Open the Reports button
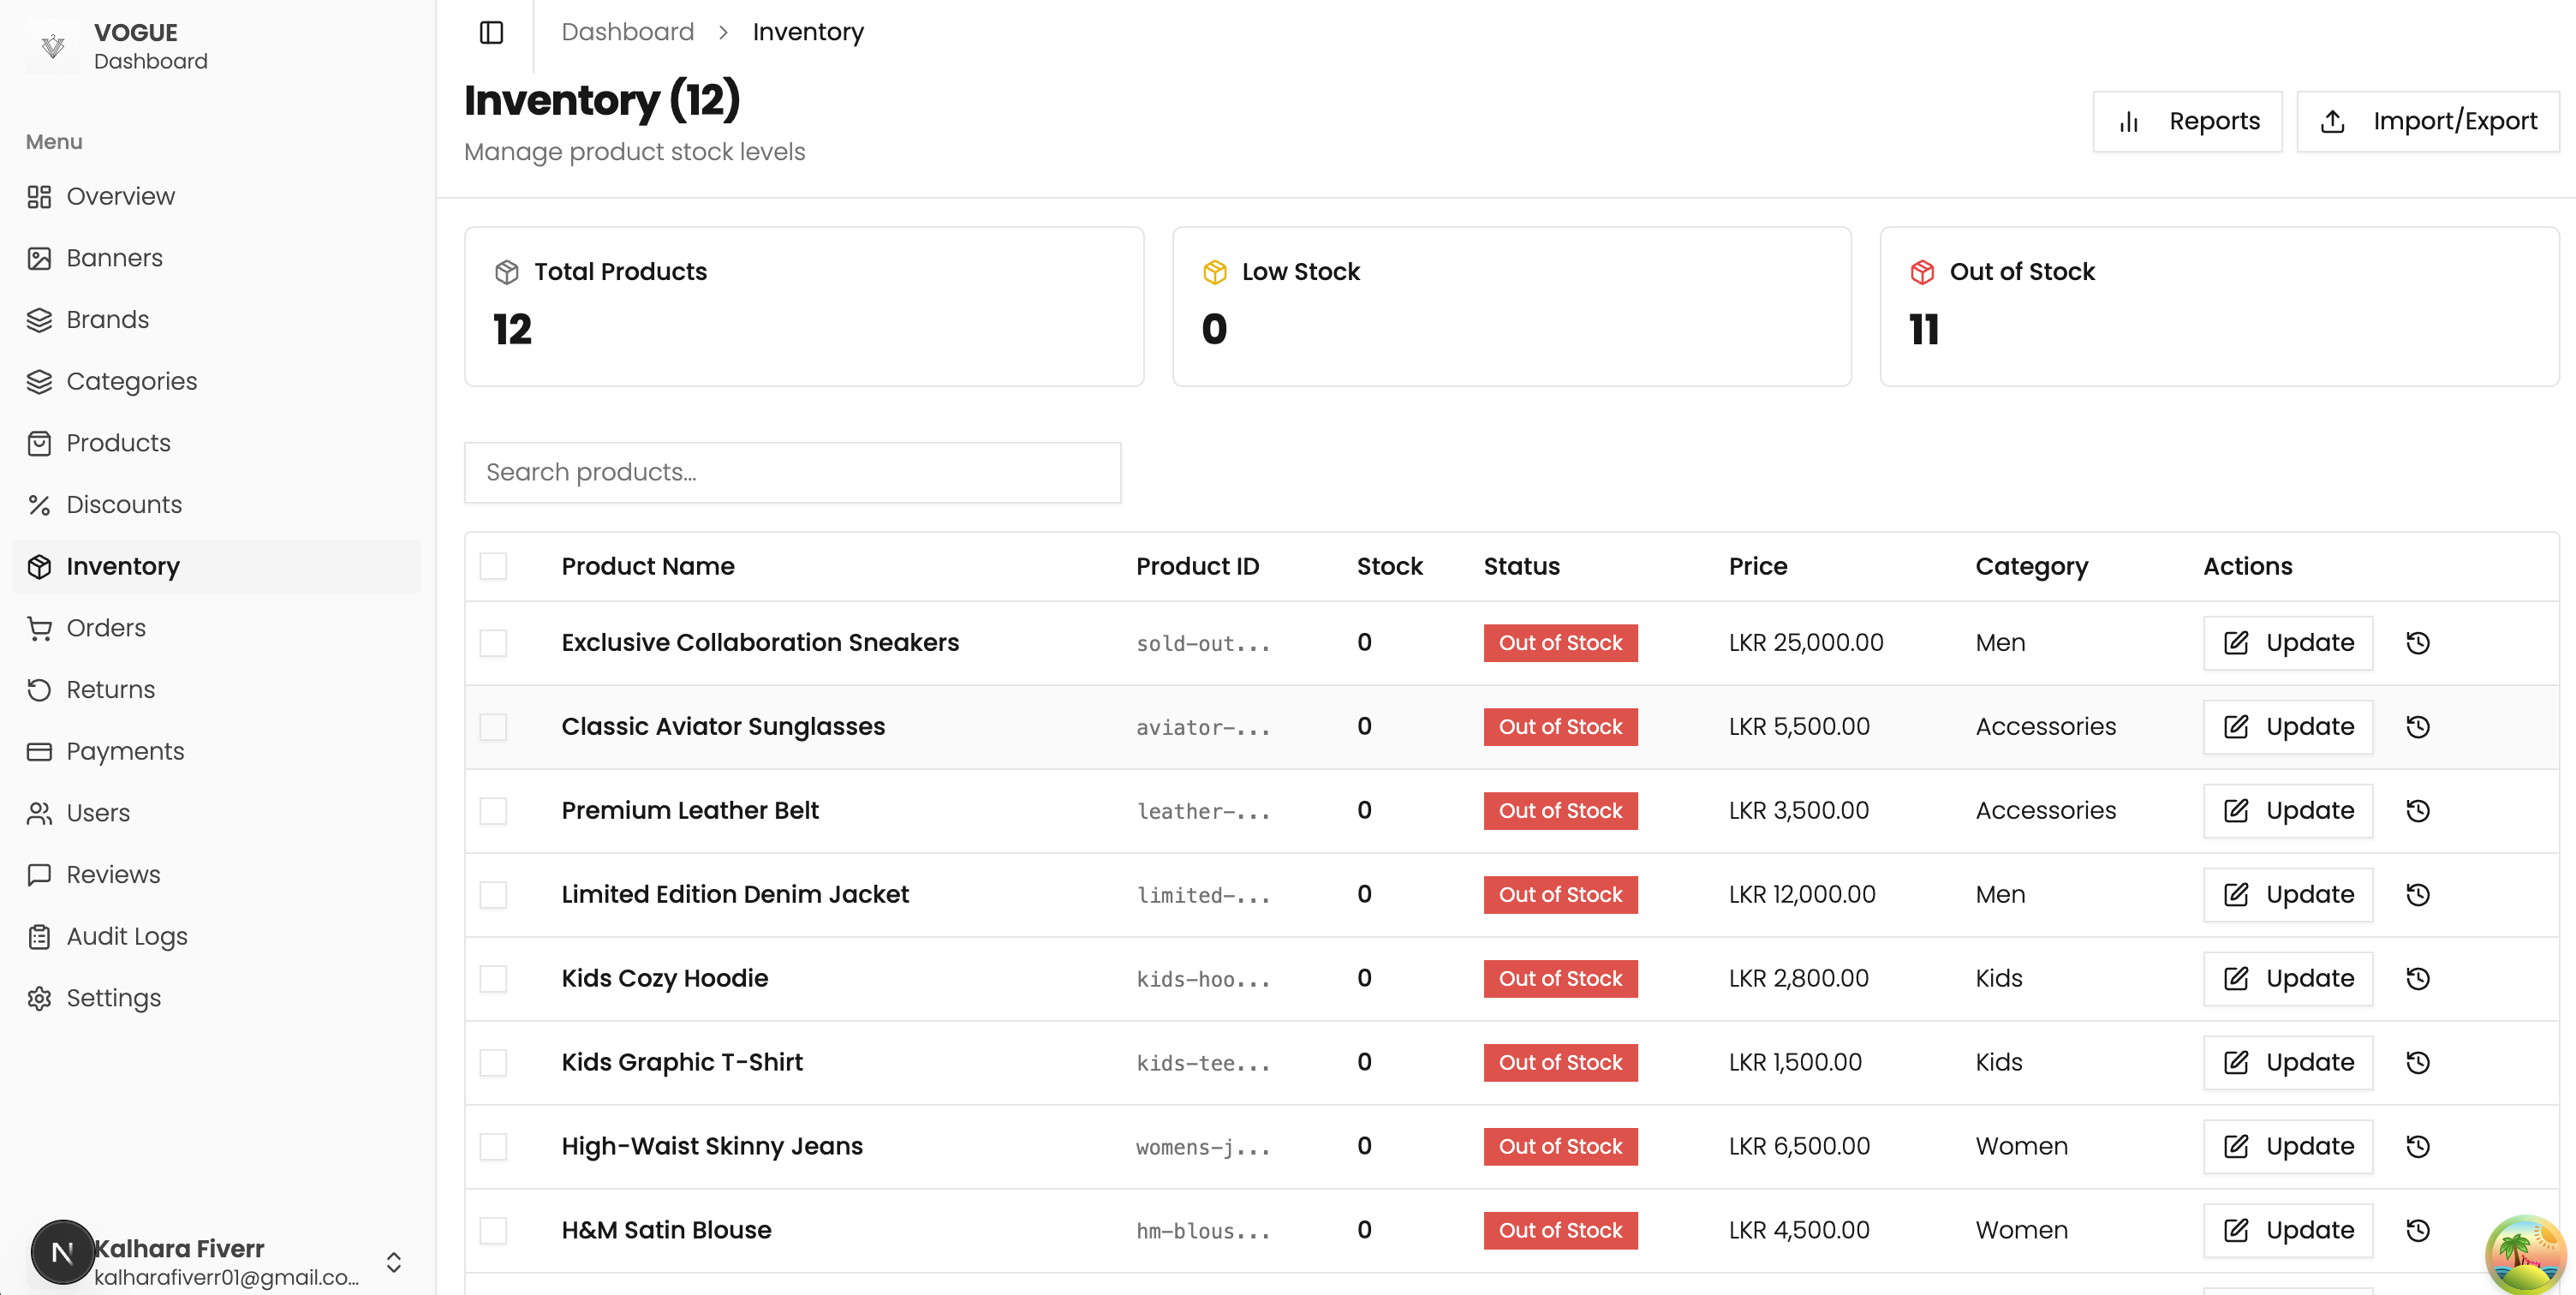This screenshot has width=2576, height=1295. pyautogui.click(x=2187, y=122)
